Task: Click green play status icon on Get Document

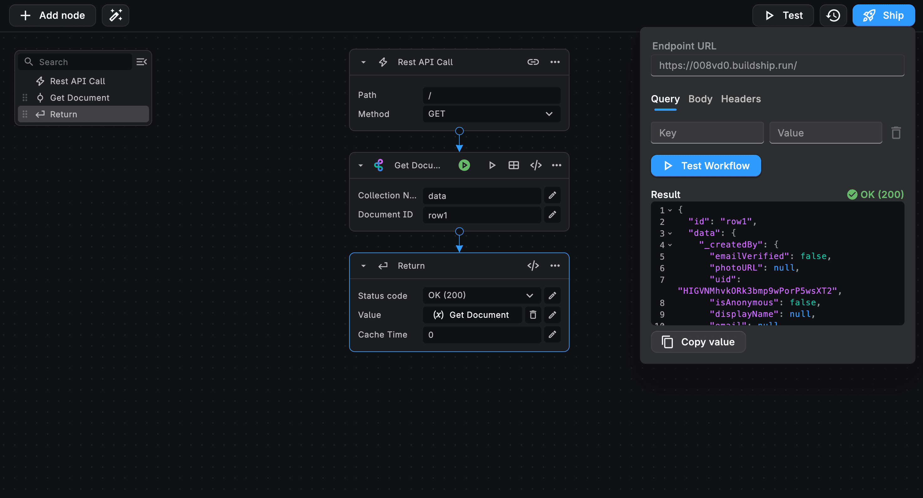Action: point(464,165)
